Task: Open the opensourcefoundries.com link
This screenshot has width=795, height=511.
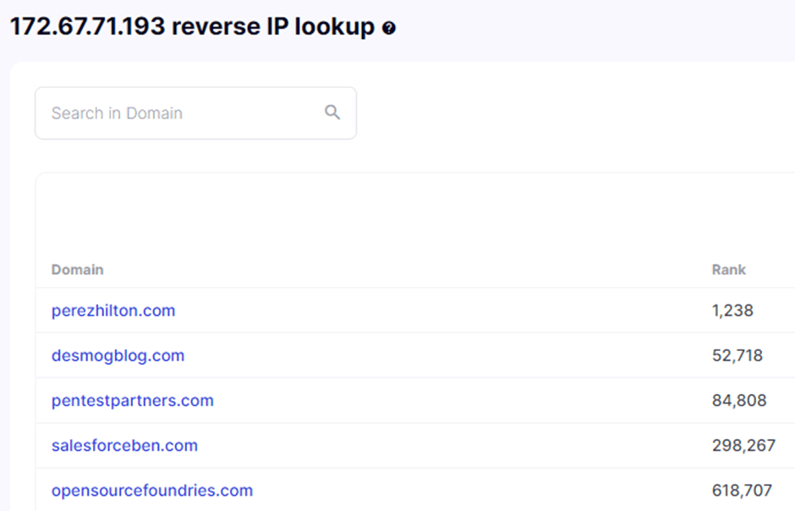Action: coord(152,490)
